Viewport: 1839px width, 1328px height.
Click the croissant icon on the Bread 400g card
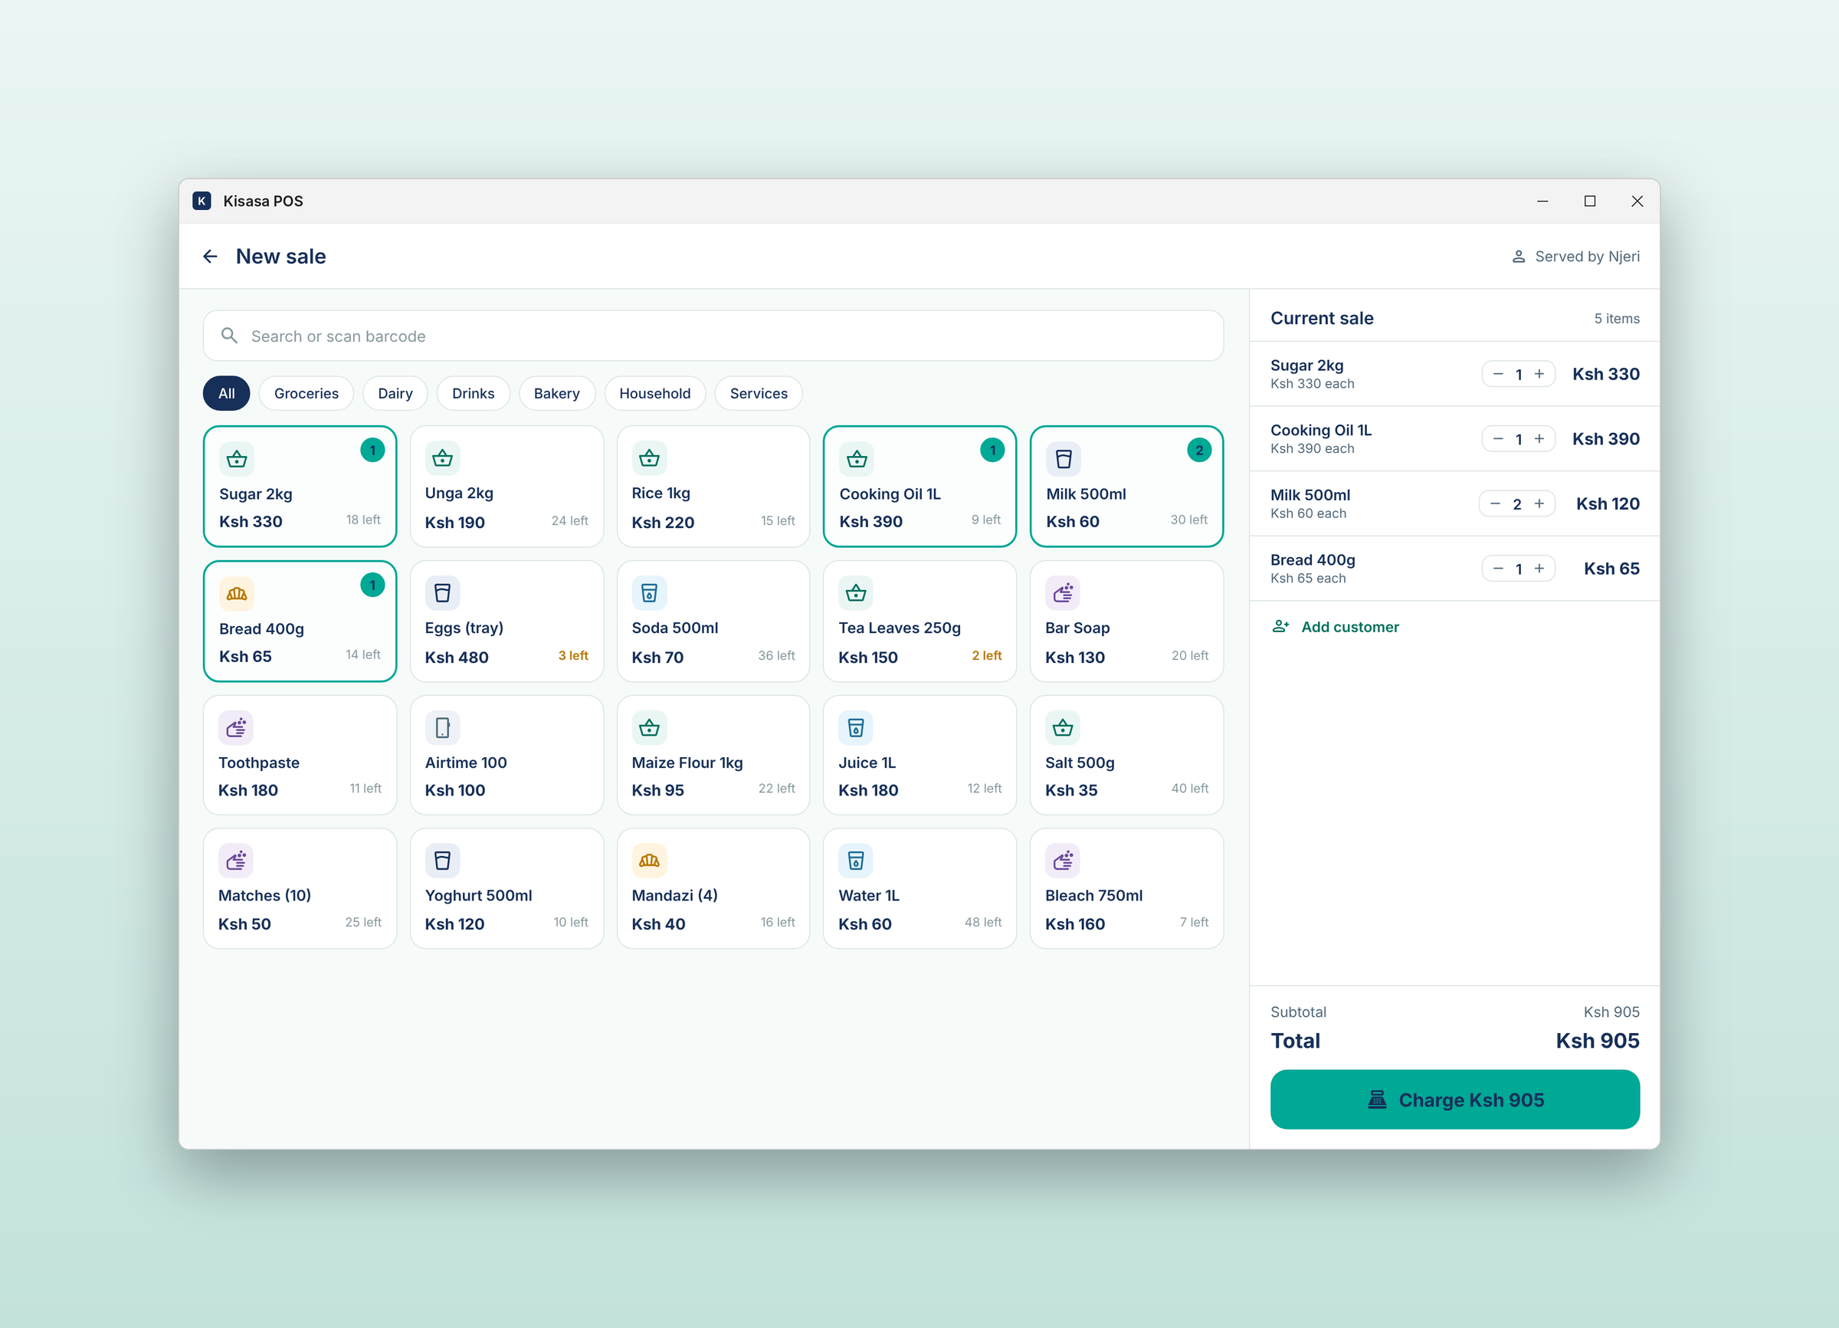237,595
